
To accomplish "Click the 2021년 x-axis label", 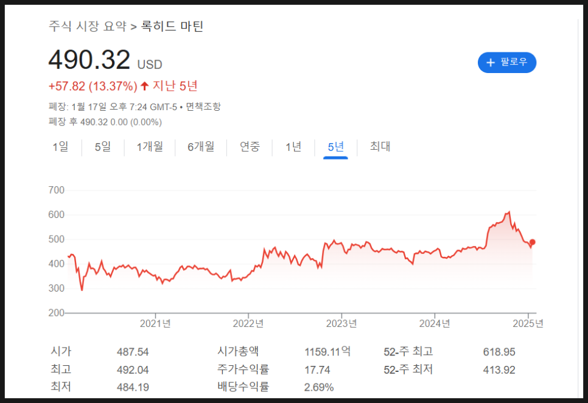I will pyautogui.click(x=155, y=323).
